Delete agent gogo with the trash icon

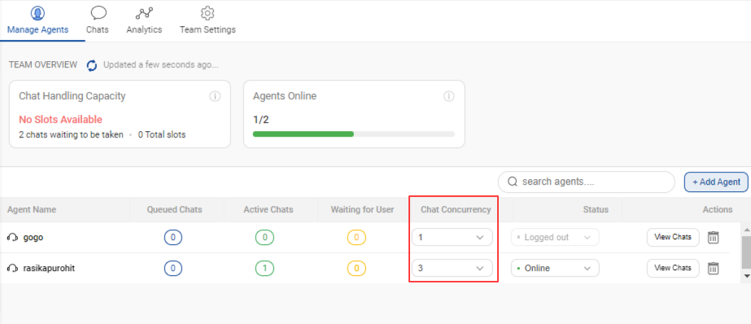[713, 237]
